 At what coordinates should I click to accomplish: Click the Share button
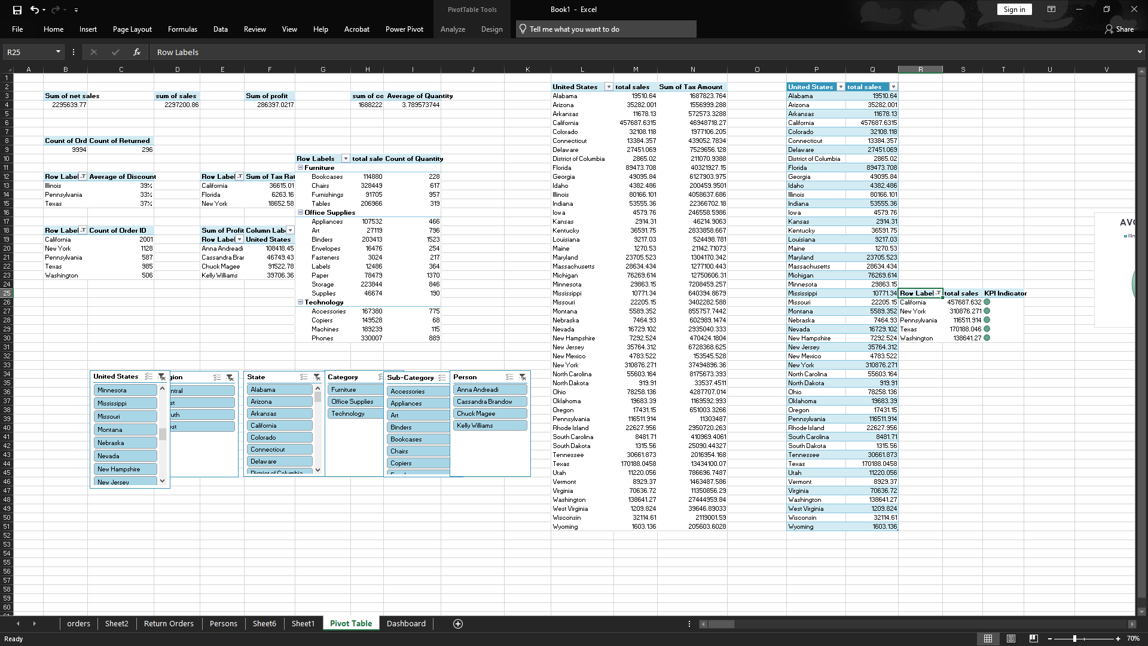[1123, 29]
